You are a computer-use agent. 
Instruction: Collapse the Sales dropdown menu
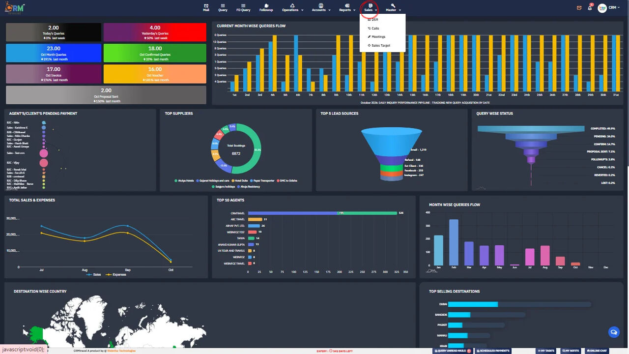[x=371, y=7]
